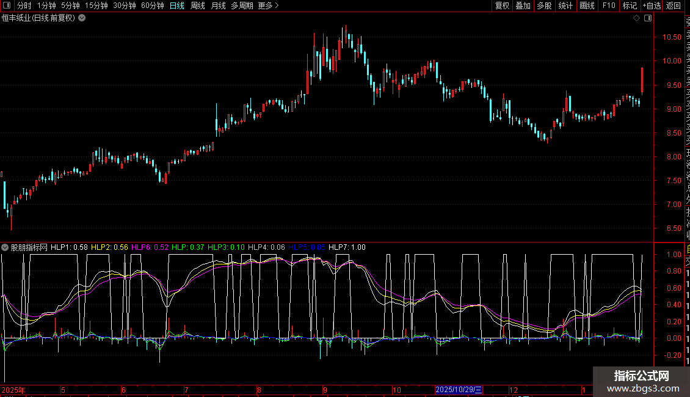Select the 60分钟 period
690x397 pixels.
(153, 6)
